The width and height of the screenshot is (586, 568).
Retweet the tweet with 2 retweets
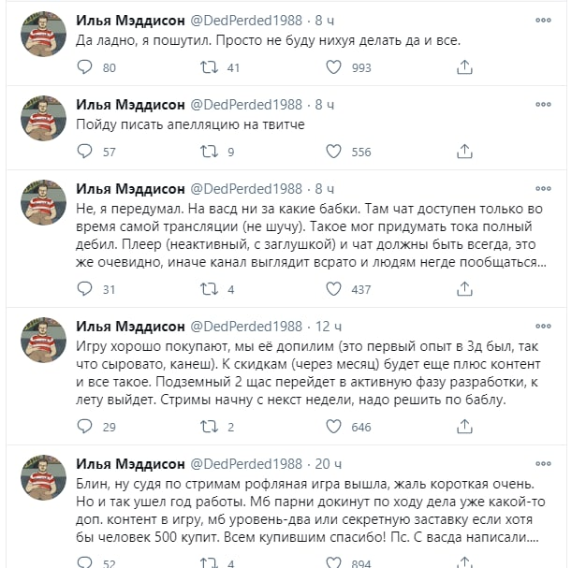(210, 427)
